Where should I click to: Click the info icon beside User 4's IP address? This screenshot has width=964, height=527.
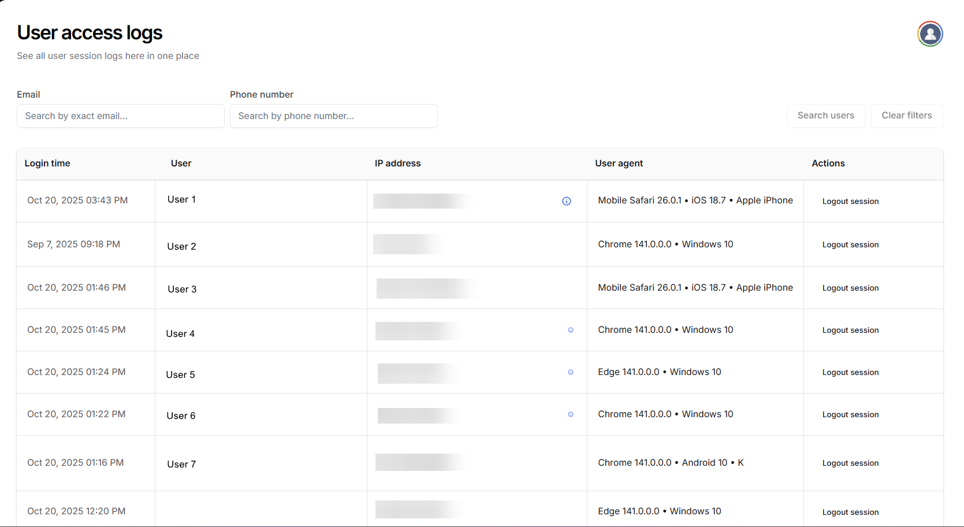pyautogui.click(x=571, y=330)
